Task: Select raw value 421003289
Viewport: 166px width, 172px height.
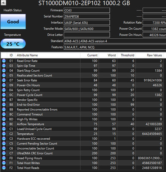Action: tap(154, 124)
